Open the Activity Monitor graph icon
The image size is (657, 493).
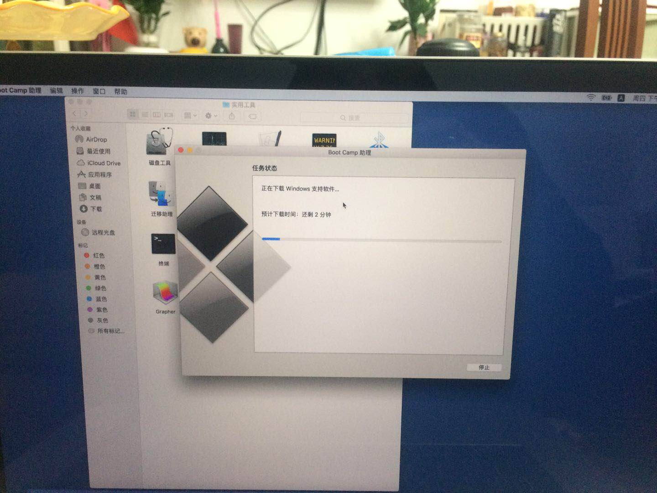(x=214, y=139)
